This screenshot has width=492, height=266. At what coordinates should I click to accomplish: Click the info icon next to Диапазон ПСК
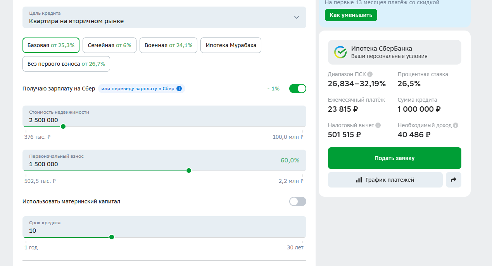coord(370,74)
